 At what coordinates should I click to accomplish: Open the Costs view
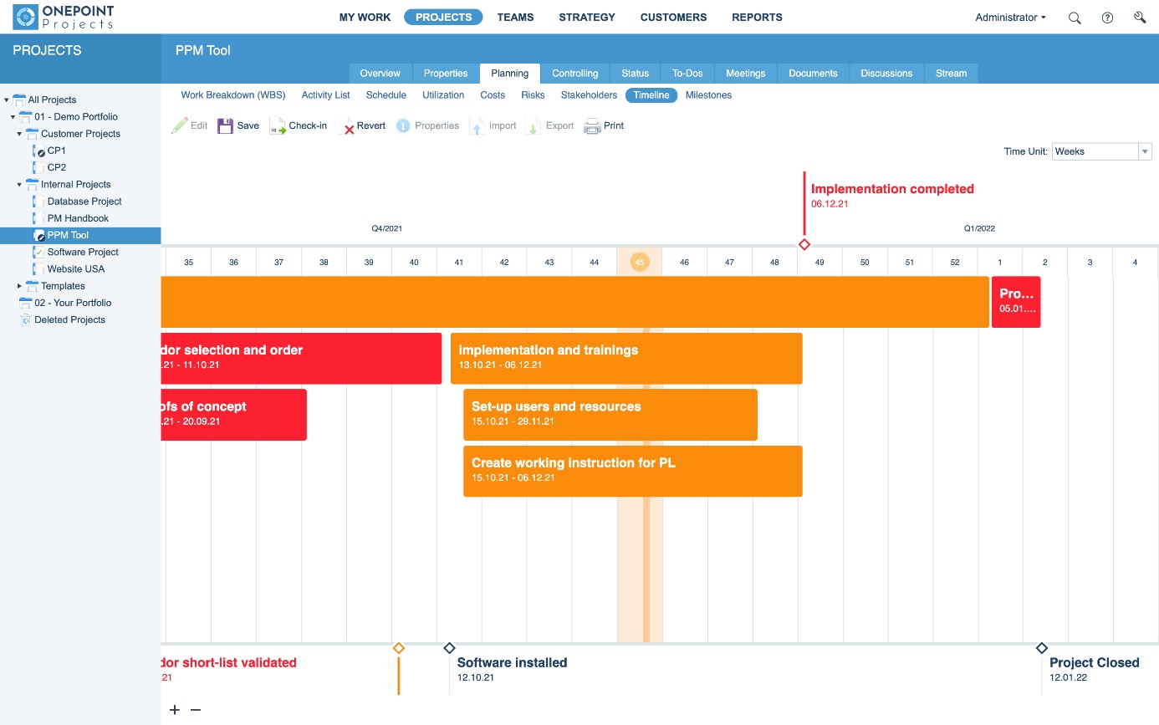point(493,95)
